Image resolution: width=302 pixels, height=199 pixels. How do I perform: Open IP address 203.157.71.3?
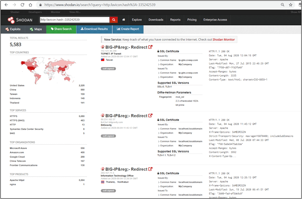[x=107, y=173]
